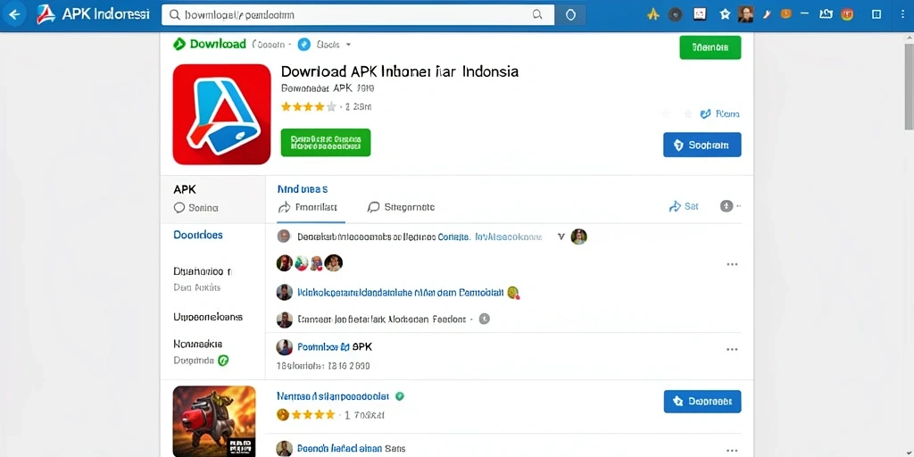The width and height of the screenshot is (914, 457).
Task: Select the 'Sonina' radio circle in sidebar
Action: pos(179,207)
